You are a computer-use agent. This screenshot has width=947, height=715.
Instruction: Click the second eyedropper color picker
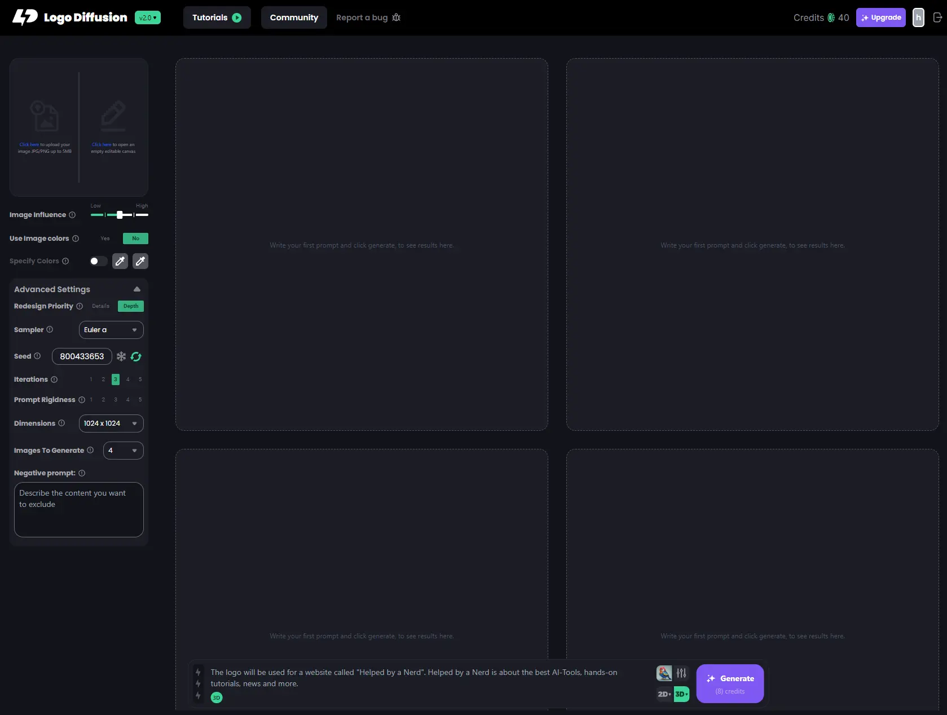[x=140, y=261]
